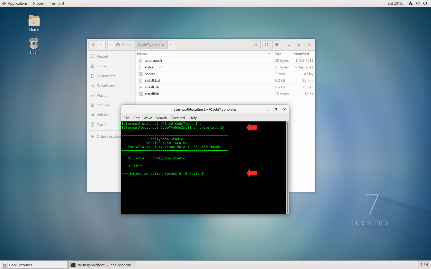Open the file manager hamburger menu
431x269 pixels.
click(277, 45)
